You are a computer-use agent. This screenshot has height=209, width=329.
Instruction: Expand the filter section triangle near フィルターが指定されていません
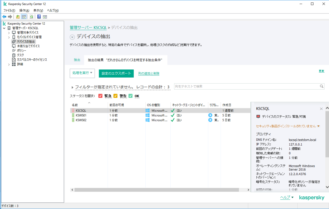[72, 87]
